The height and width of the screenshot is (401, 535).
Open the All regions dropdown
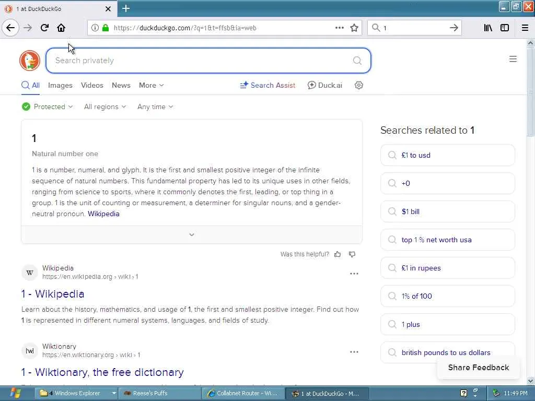(105, 107)
